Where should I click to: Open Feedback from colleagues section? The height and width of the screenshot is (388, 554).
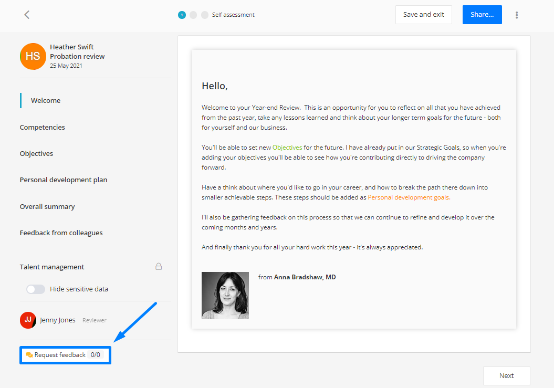click(61, 233)
